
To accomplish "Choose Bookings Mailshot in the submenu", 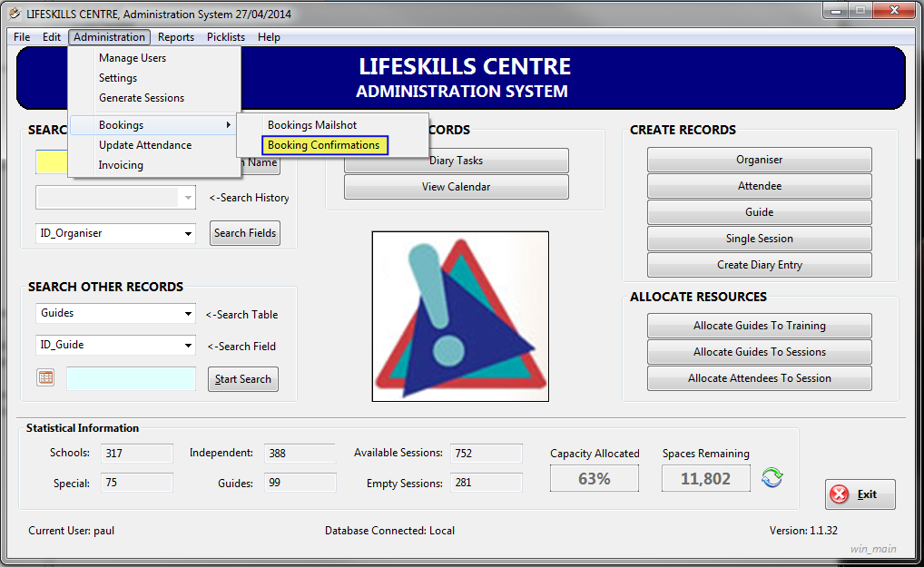I will 312,125.
